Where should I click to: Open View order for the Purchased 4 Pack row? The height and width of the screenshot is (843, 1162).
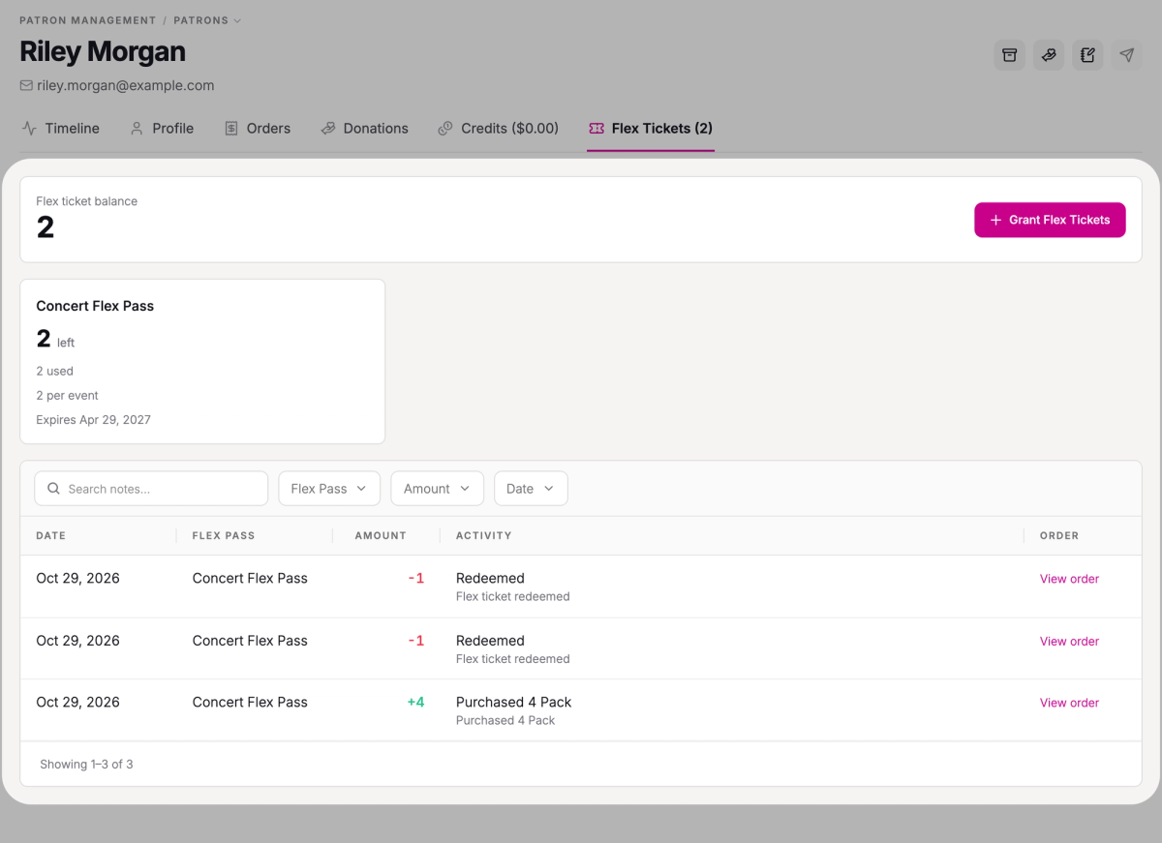[1069, 703]
